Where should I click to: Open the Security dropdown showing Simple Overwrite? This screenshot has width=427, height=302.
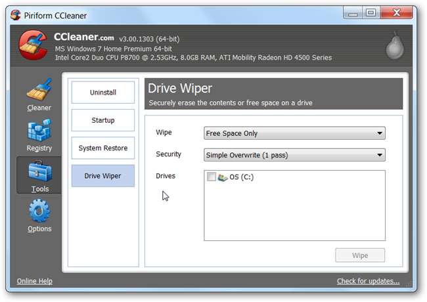click(294, 156)
